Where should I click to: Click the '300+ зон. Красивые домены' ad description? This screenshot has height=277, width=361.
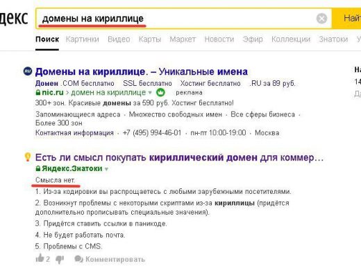(135, 102)
